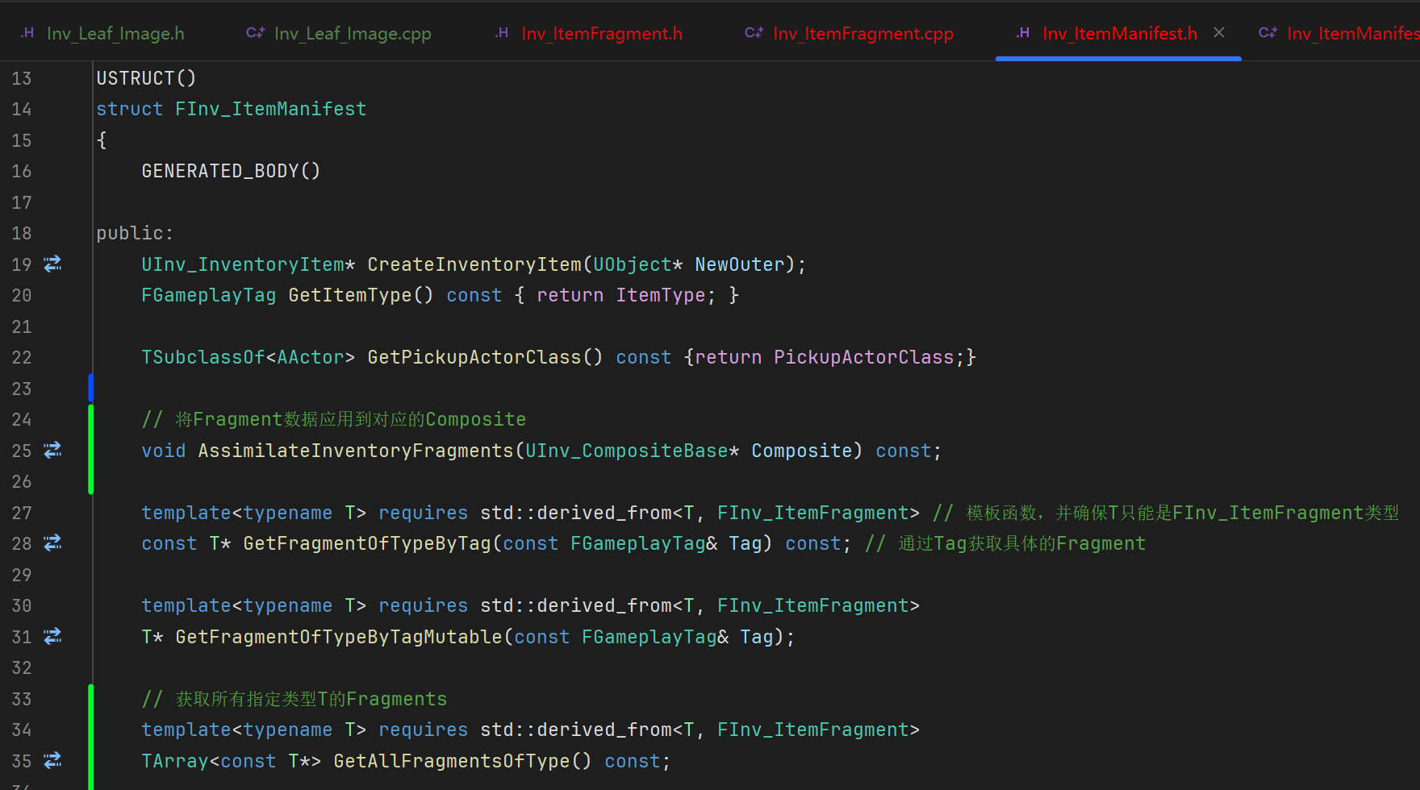1420x790 pixels.
Task: Click std::derived_from on line 27
Action: tap(576, 513)
